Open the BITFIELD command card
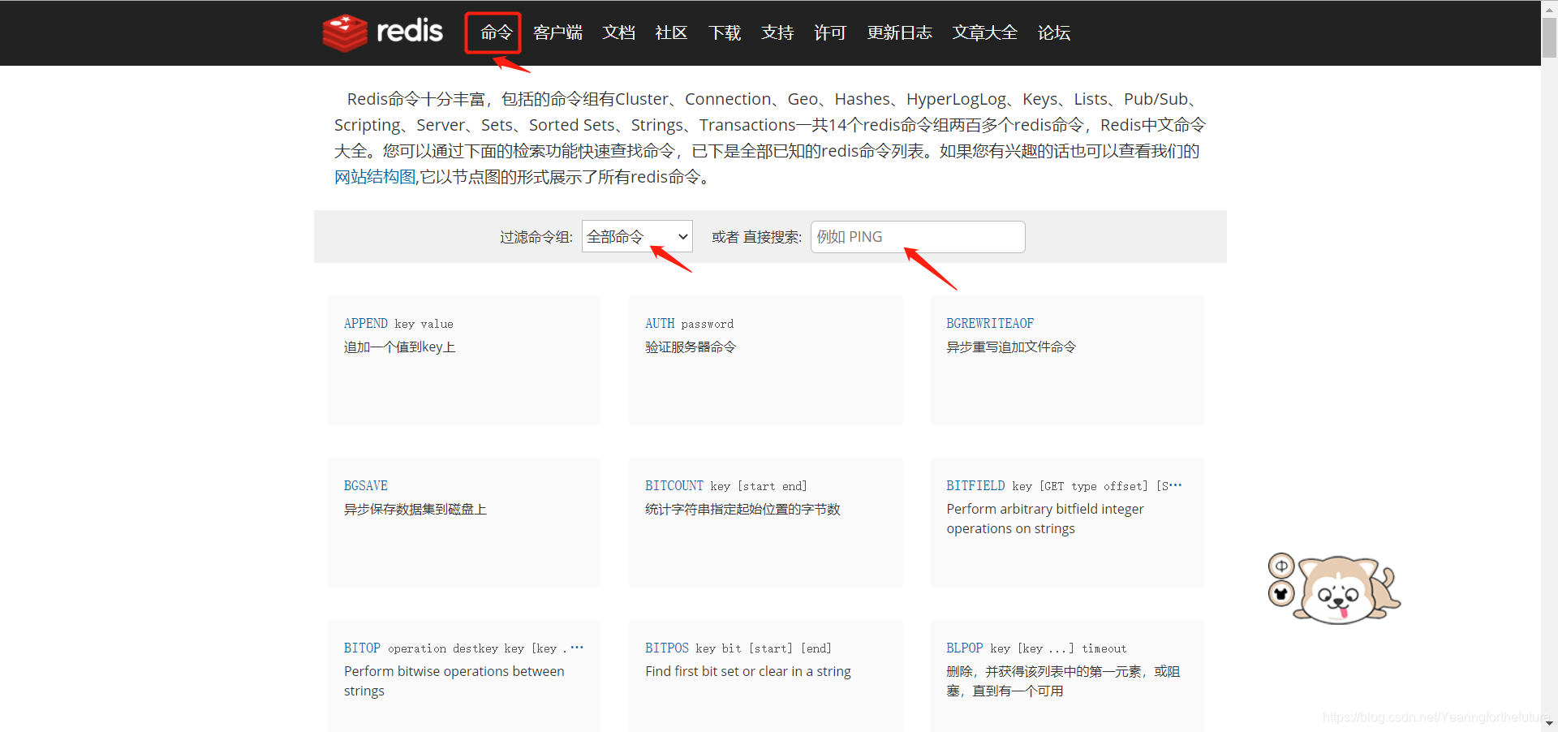This screenshot has height=732, width=1558. tap(1066, 523)
